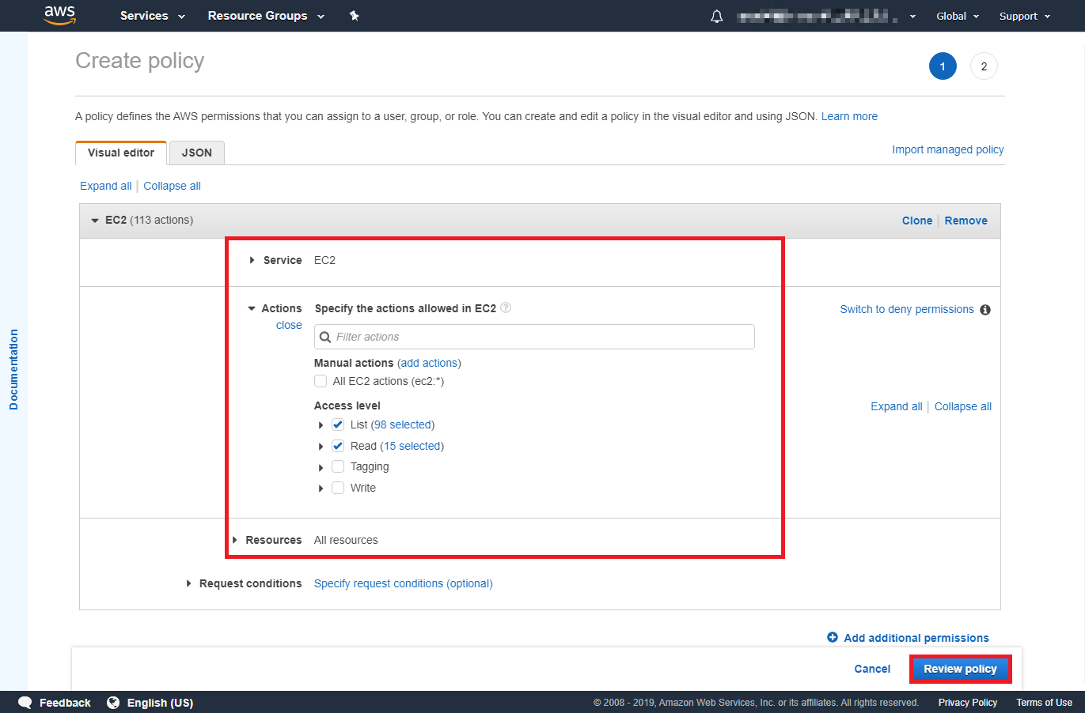Image resolution: width=1085 pixels, height=713 pixels.
Task: Click the Feedback speech bubble icon
Action: click(x=25, y=702)
